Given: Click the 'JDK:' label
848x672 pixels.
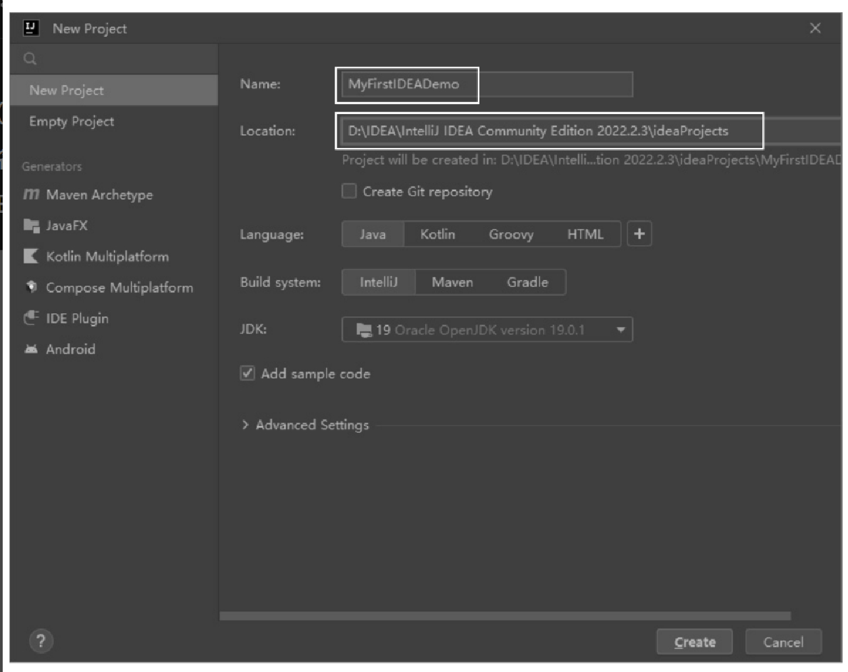Looking at the screenshot, I should coord(254,330).
